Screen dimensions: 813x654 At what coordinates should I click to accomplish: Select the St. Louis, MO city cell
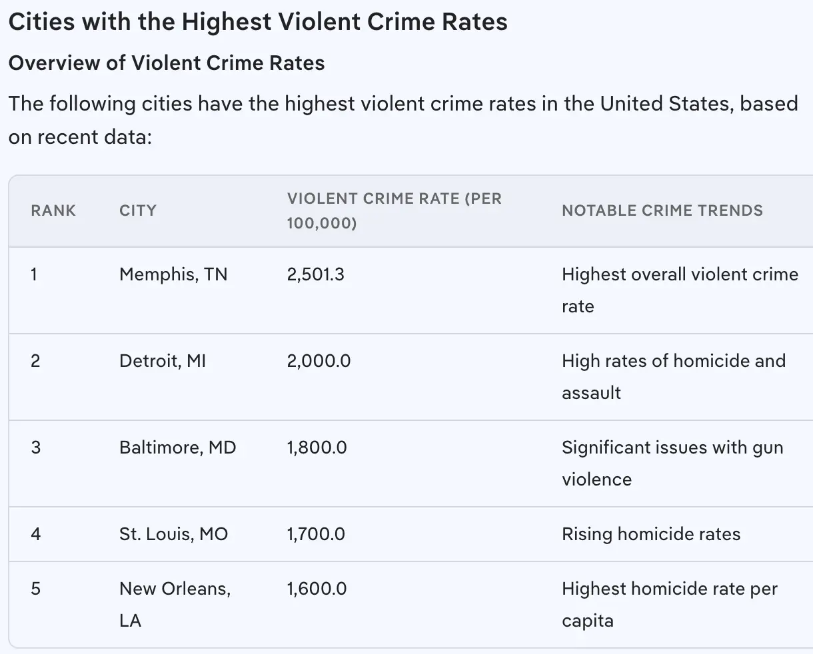(x=173, y=534)
